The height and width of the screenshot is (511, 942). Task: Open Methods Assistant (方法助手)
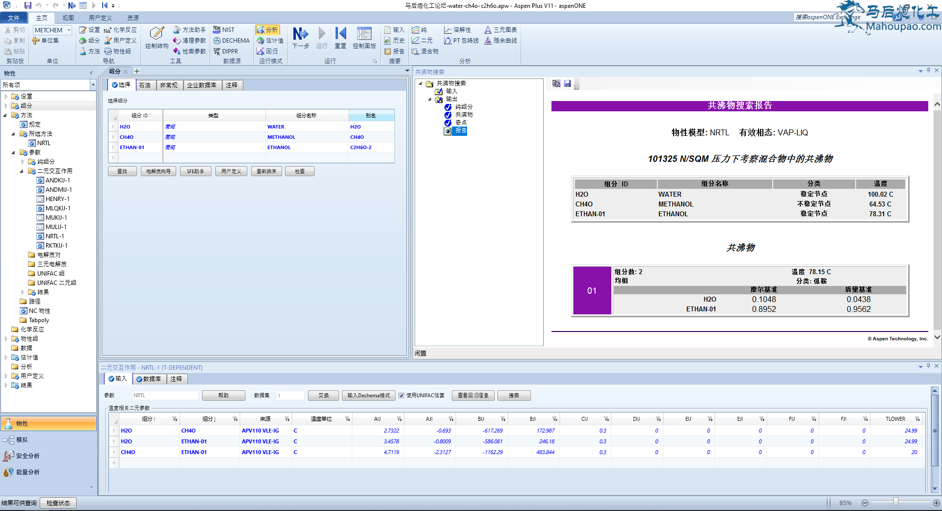[x=189, y=30]
